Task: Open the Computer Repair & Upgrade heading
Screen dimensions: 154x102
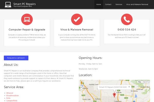Action: (27, 30)
